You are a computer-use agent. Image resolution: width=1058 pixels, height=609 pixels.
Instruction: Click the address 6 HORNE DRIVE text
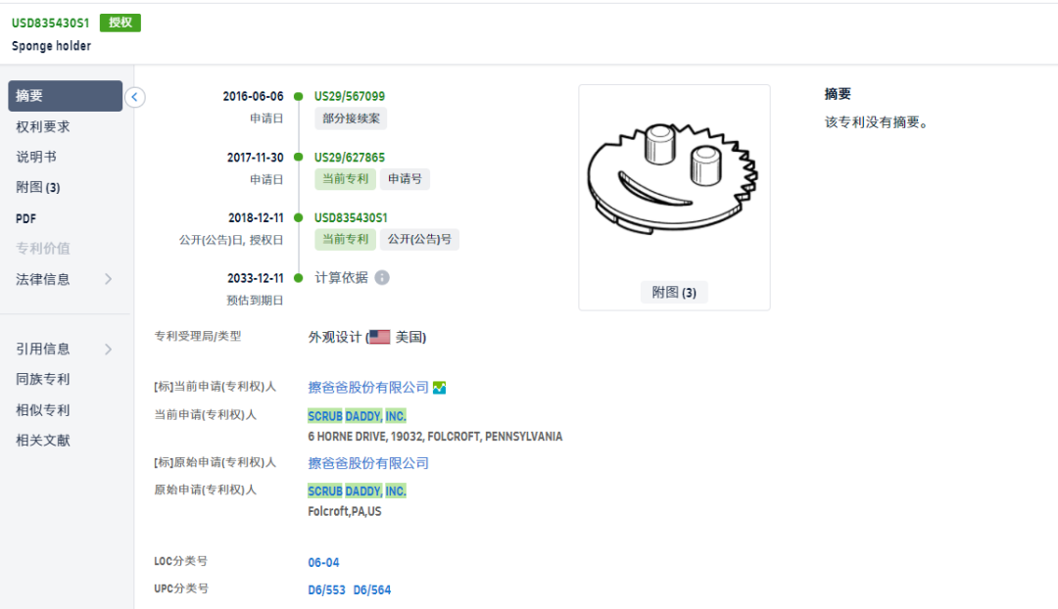tap(435, 437)
